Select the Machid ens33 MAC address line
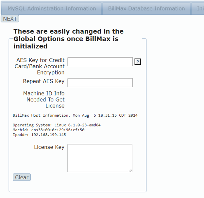 point(48,130)
